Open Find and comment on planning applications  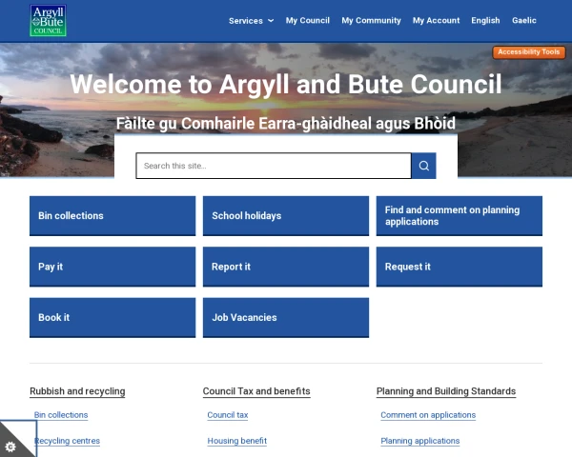(460, 216)
